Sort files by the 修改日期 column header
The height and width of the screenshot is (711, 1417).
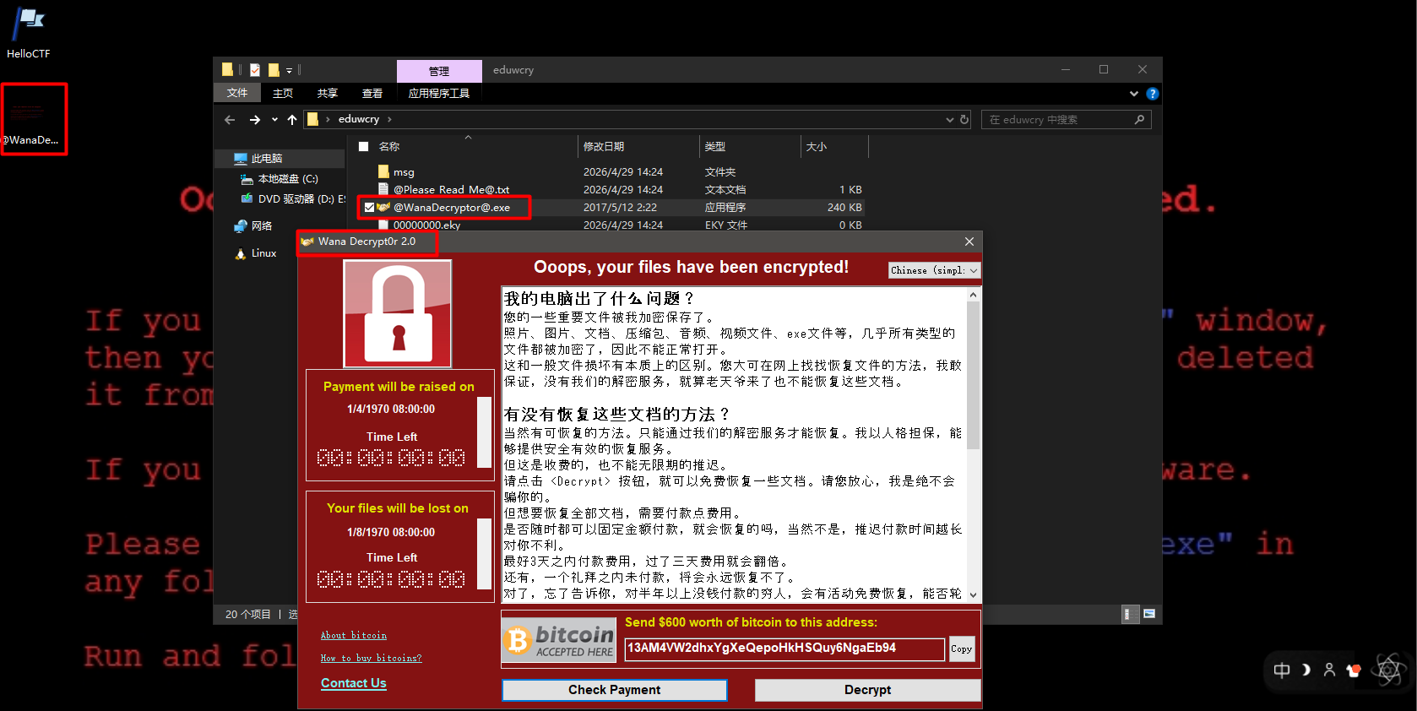(604, 147)
